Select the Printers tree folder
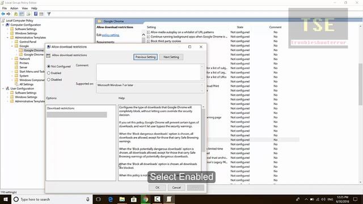 click(x=24, y=63)
